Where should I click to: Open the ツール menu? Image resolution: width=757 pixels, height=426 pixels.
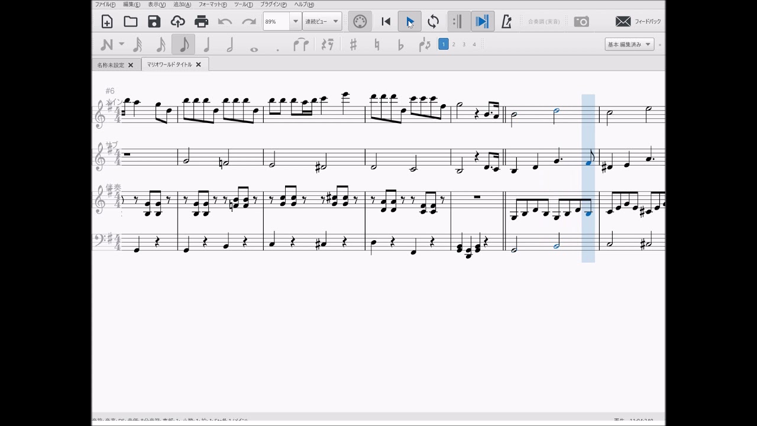pos(244,5)
